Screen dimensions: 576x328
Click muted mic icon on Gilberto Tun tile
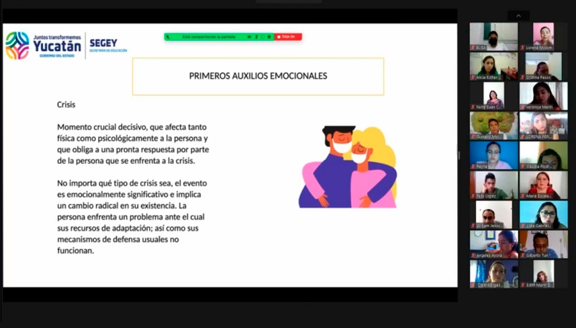point(523,255)
